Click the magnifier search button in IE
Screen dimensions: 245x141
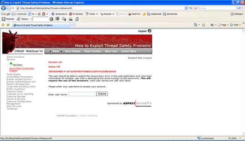(x=239, y=8)
